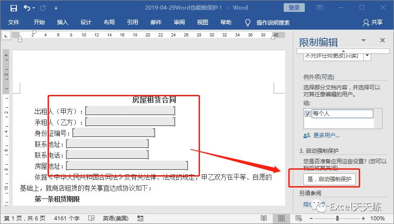Open the Customize Quick Access Toolbar dropdown
Screen dimensions: 394x224
point(56,8)
